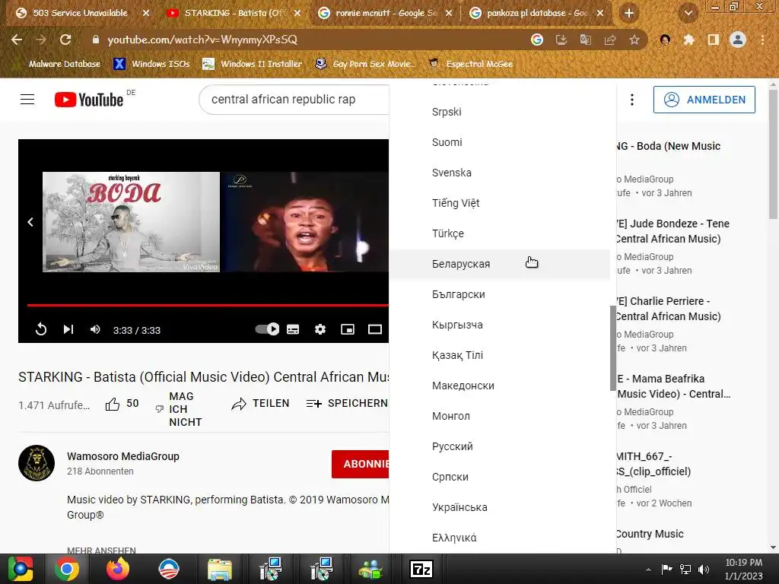This screenshot has height=584, width=779.
Task: Go back with the browser back arrow
Action: tap(17, 40)
